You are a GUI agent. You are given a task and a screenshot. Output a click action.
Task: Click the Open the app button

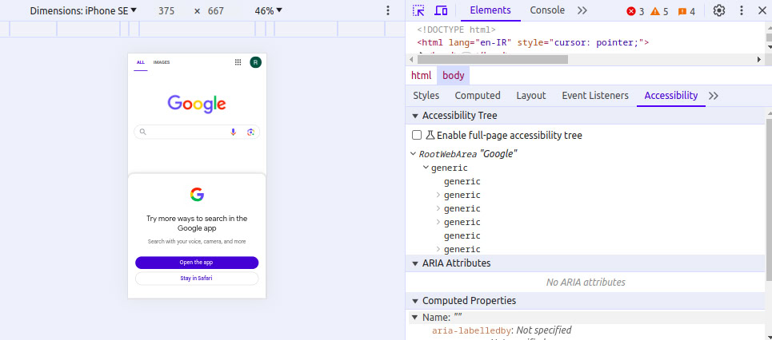(197, 263)
